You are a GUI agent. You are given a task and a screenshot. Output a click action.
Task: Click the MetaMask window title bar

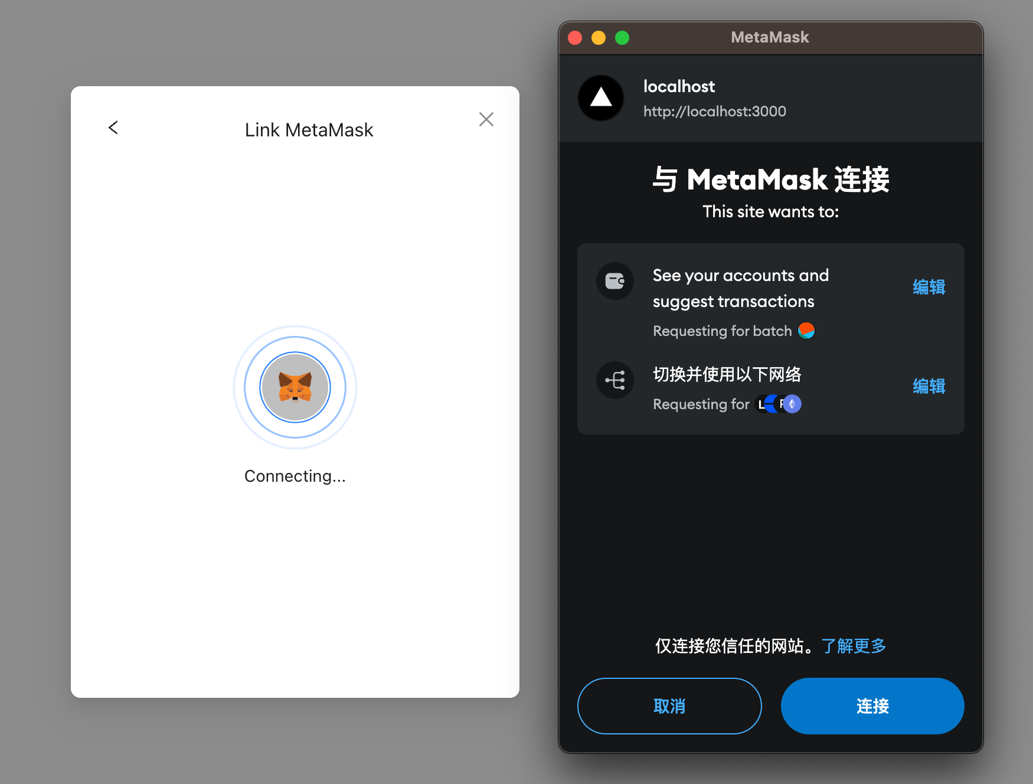pyautogui.click(x=770, y=37)
